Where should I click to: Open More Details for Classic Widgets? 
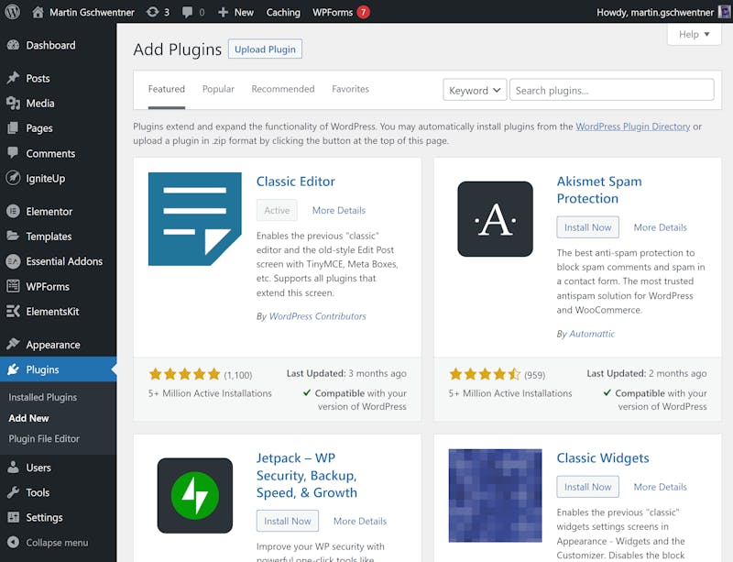tap(660, 487)
